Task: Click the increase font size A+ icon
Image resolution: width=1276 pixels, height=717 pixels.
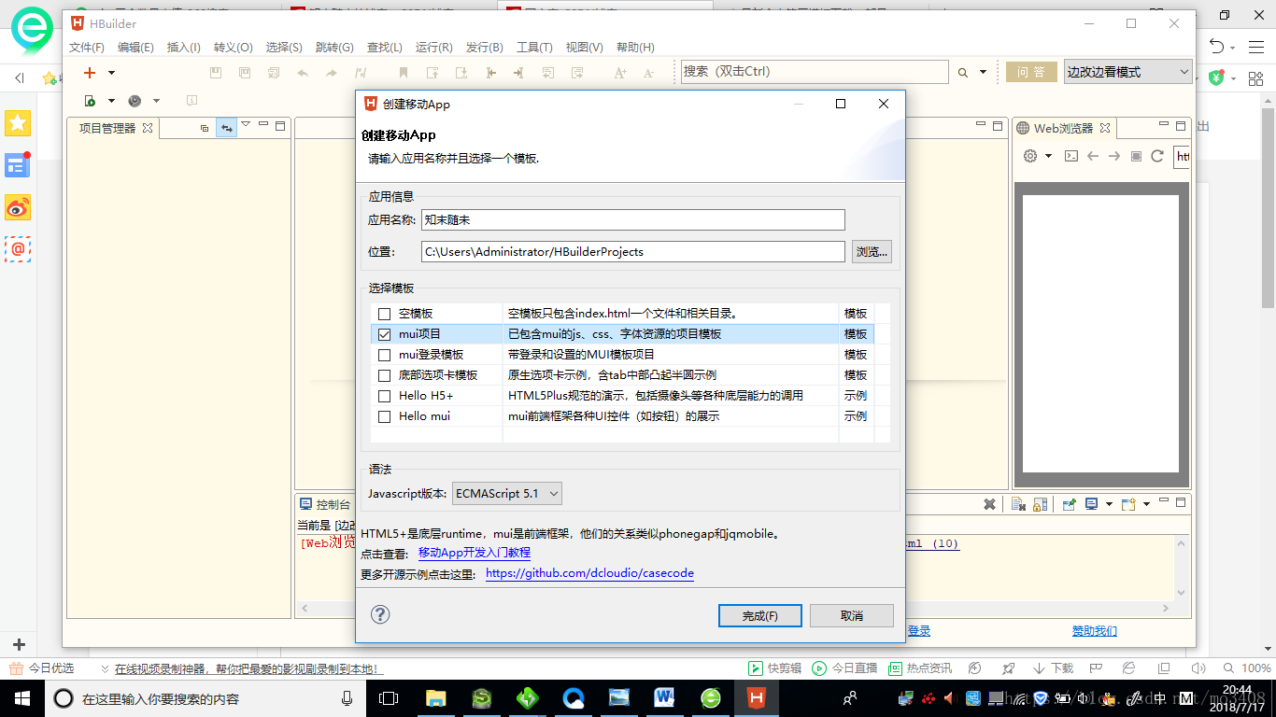Action: 619,72
